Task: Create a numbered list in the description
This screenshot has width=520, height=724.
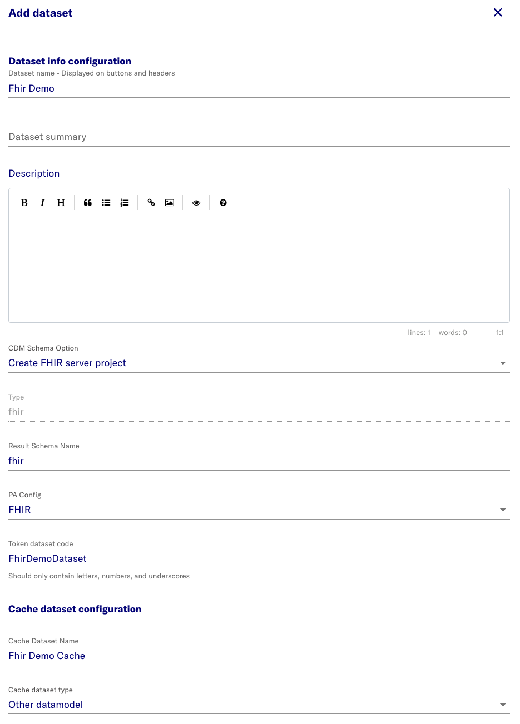Action: coord(124,202)
